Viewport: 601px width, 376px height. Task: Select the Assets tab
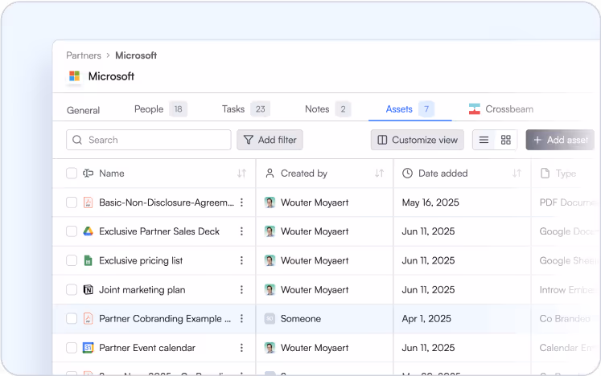pos(410,109)
